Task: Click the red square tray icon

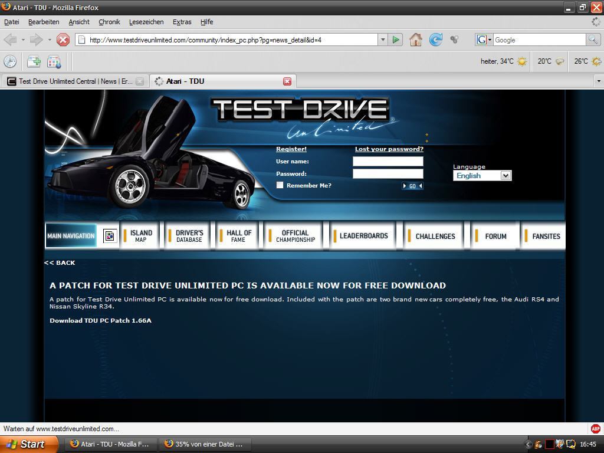Action: click(549, 444)
